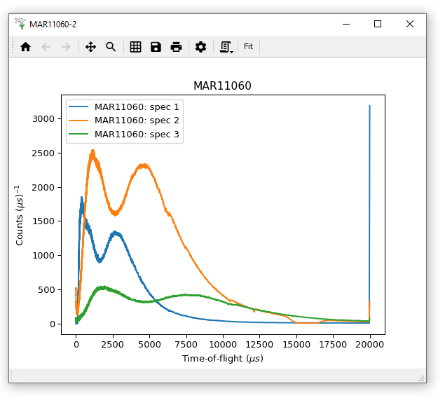The width and height of the screenshot is (445, 405).
Task: Click orange line swatch in legend
Action: (x=78, y=121)
